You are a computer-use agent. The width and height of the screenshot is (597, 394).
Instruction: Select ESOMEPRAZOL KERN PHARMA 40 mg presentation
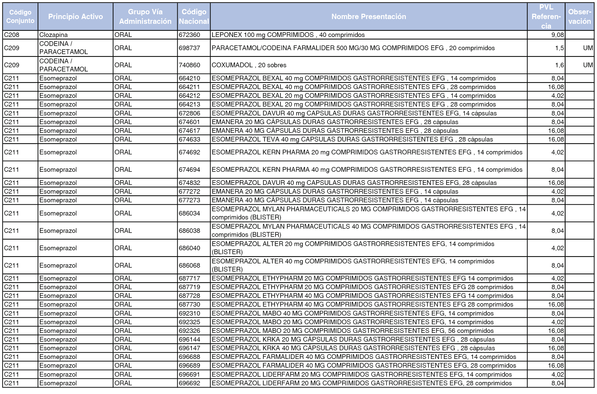click(369, 170)
